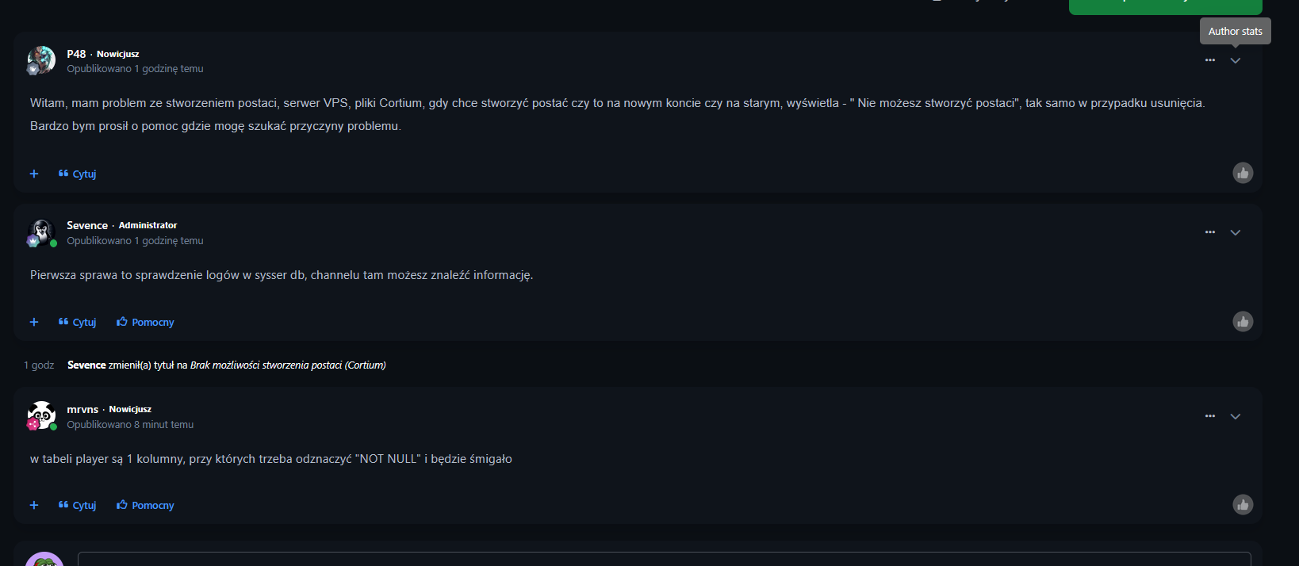
Task: Expand author stats chevron on mrvns's post
Action: [1236, 416]
